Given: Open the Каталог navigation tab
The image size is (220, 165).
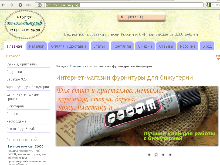Looking at the screenshot, I should pyautogui.click(x=36, y=46).
